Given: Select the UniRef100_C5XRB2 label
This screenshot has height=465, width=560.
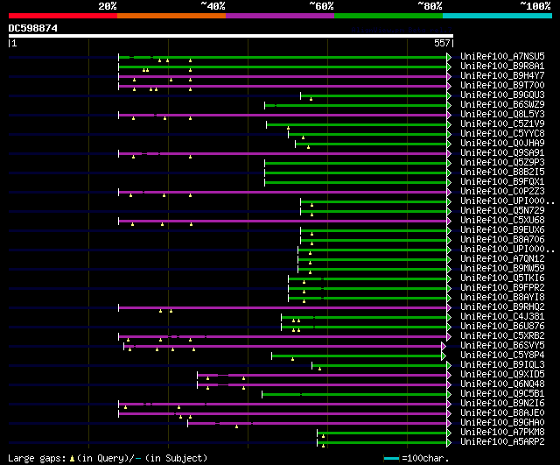Looking at the screenshot, I should (502, 336).
